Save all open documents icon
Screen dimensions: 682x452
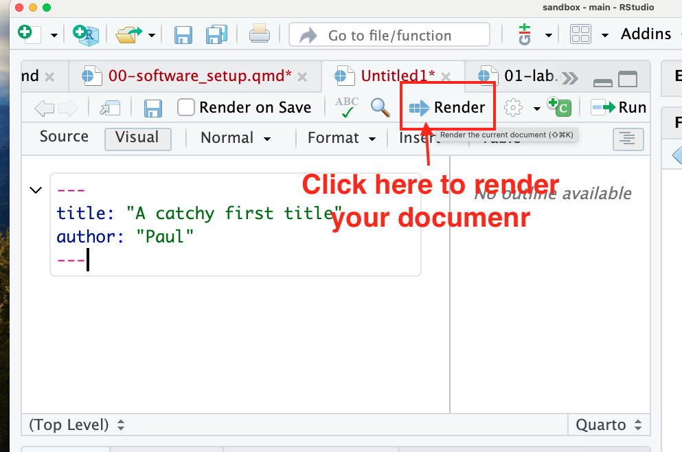[x=216, y=34]
